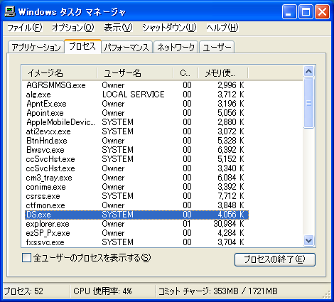Viewport: 334px width, 302px height.
Task: Open the ヘルプ(H) menu
Action: point(222,28)
